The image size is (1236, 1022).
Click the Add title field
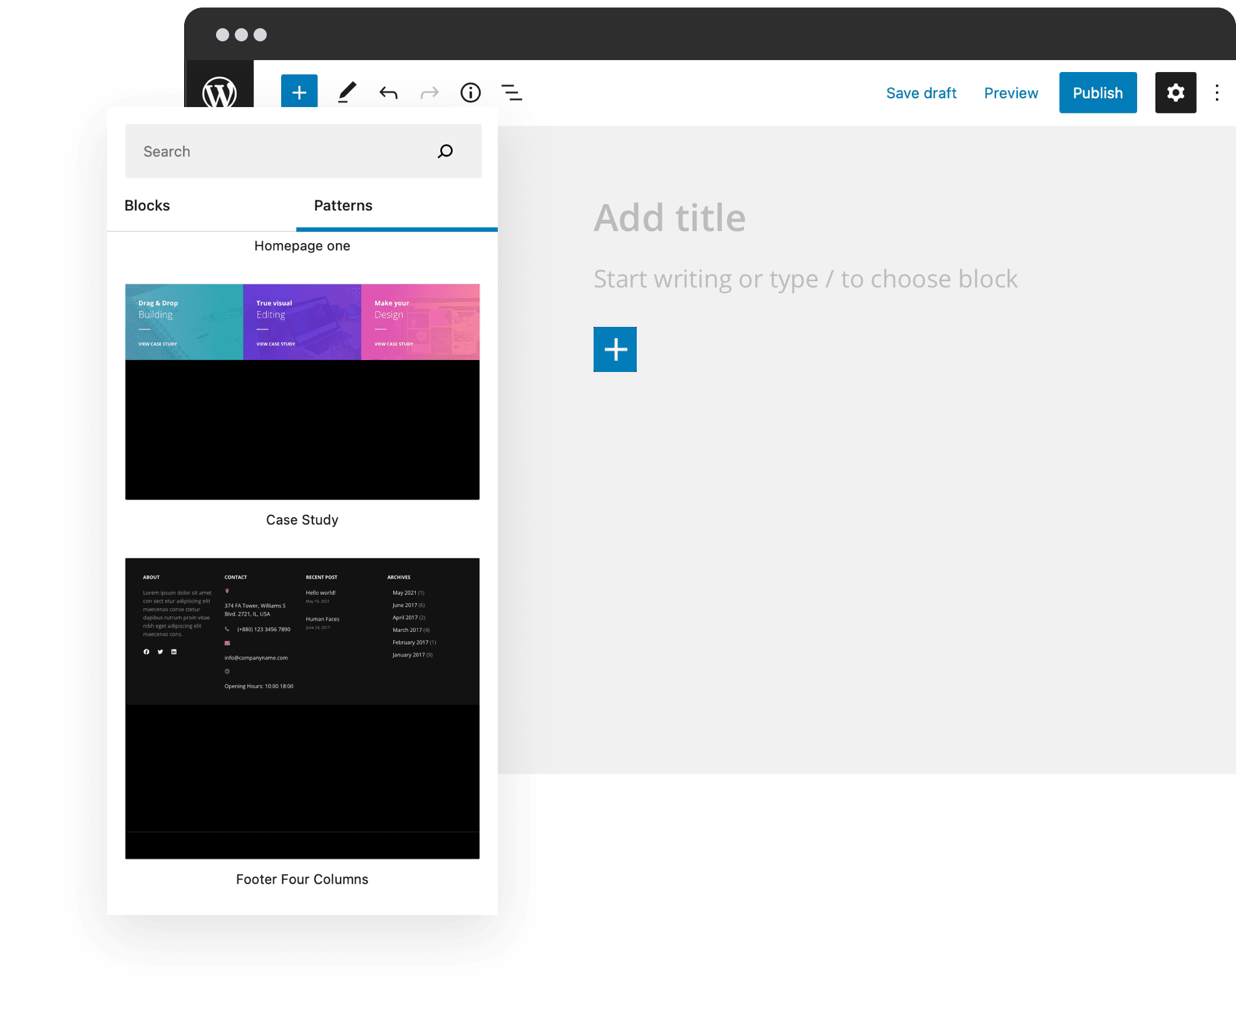click(x=669, y=218)
